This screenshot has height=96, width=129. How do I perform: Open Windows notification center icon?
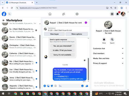click(125, 94)
